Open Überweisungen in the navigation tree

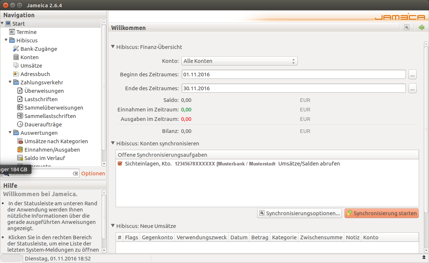44,91
